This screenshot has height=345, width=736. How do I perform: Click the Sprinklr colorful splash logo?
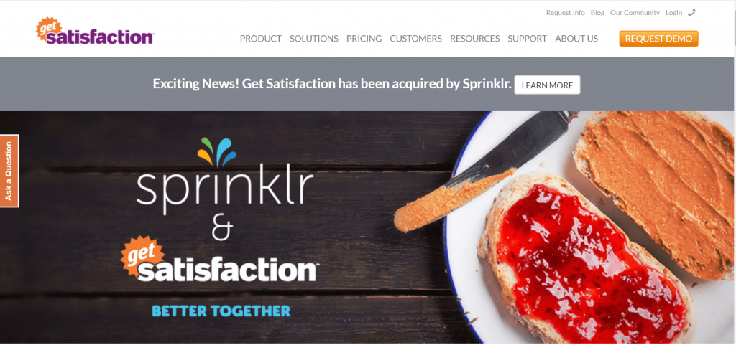click(x=217, y=152)
